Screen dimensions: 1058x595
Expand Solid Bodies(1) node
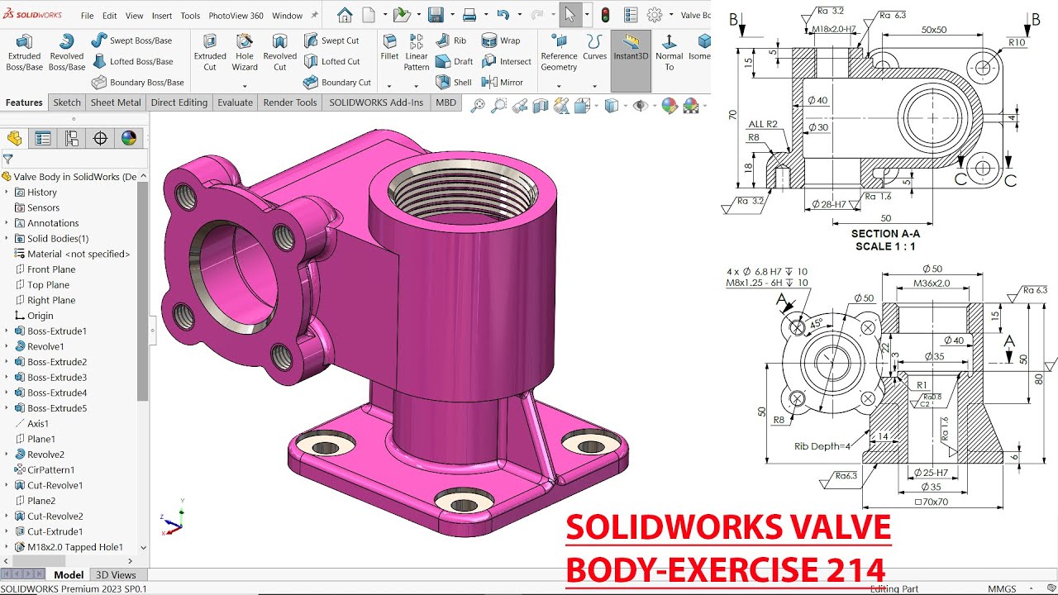pyautogui.click(x=7, y=239)
